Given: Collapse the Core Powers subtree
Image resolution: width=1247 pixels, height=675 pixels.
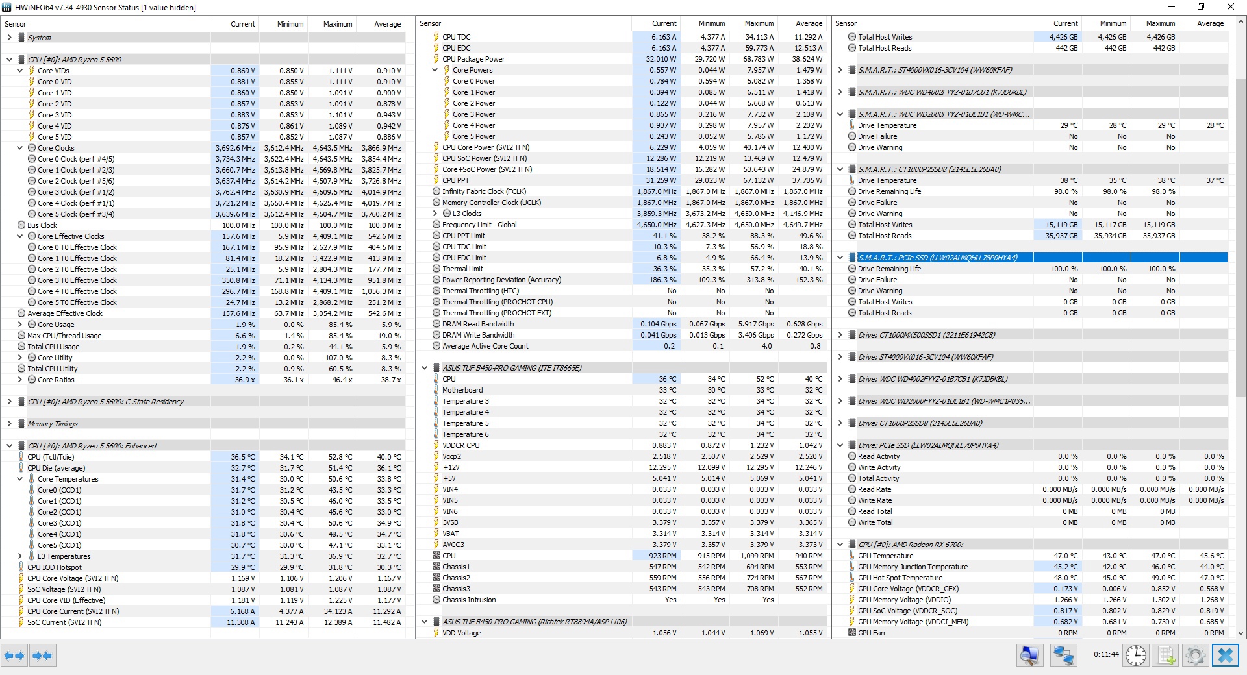Looking at the screenshot, I should (435, 70).
